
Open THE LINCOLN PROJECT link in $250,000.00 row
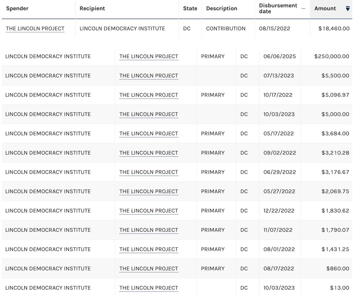(149, 56)
